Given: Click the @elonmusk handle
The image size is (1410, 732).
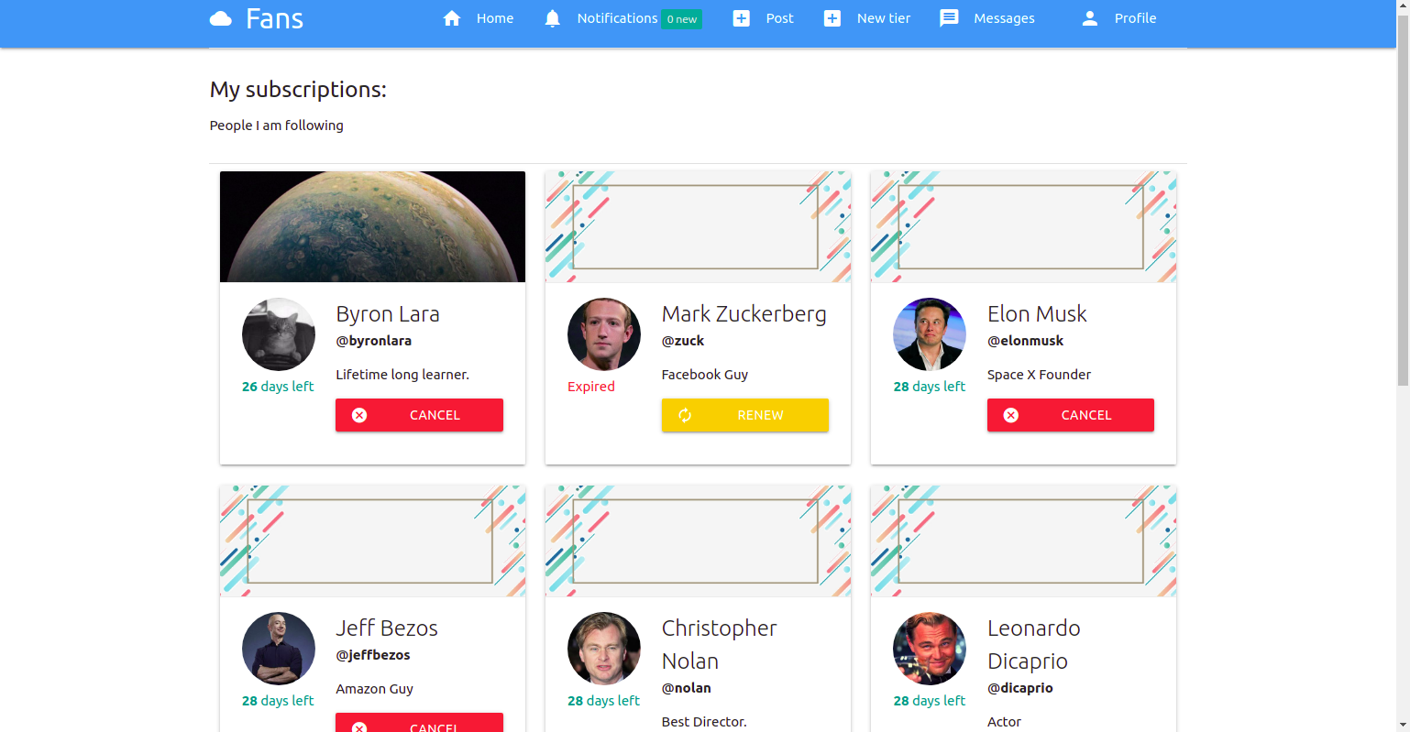Looking at the screenshot, I should pyautogui.click(x=1026, y=341).
